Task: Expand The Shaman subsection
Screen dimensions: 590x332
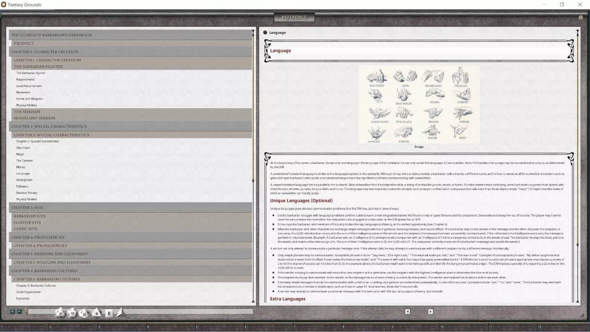Action: point(131,112)
